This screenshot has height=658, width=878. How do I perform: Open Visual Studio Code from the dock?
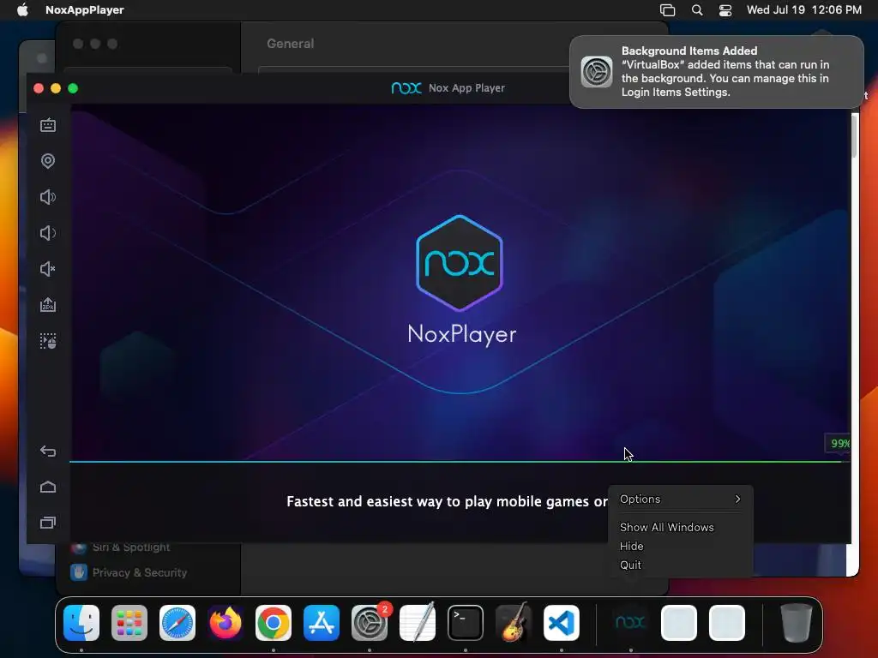click(x=562, y=622)
